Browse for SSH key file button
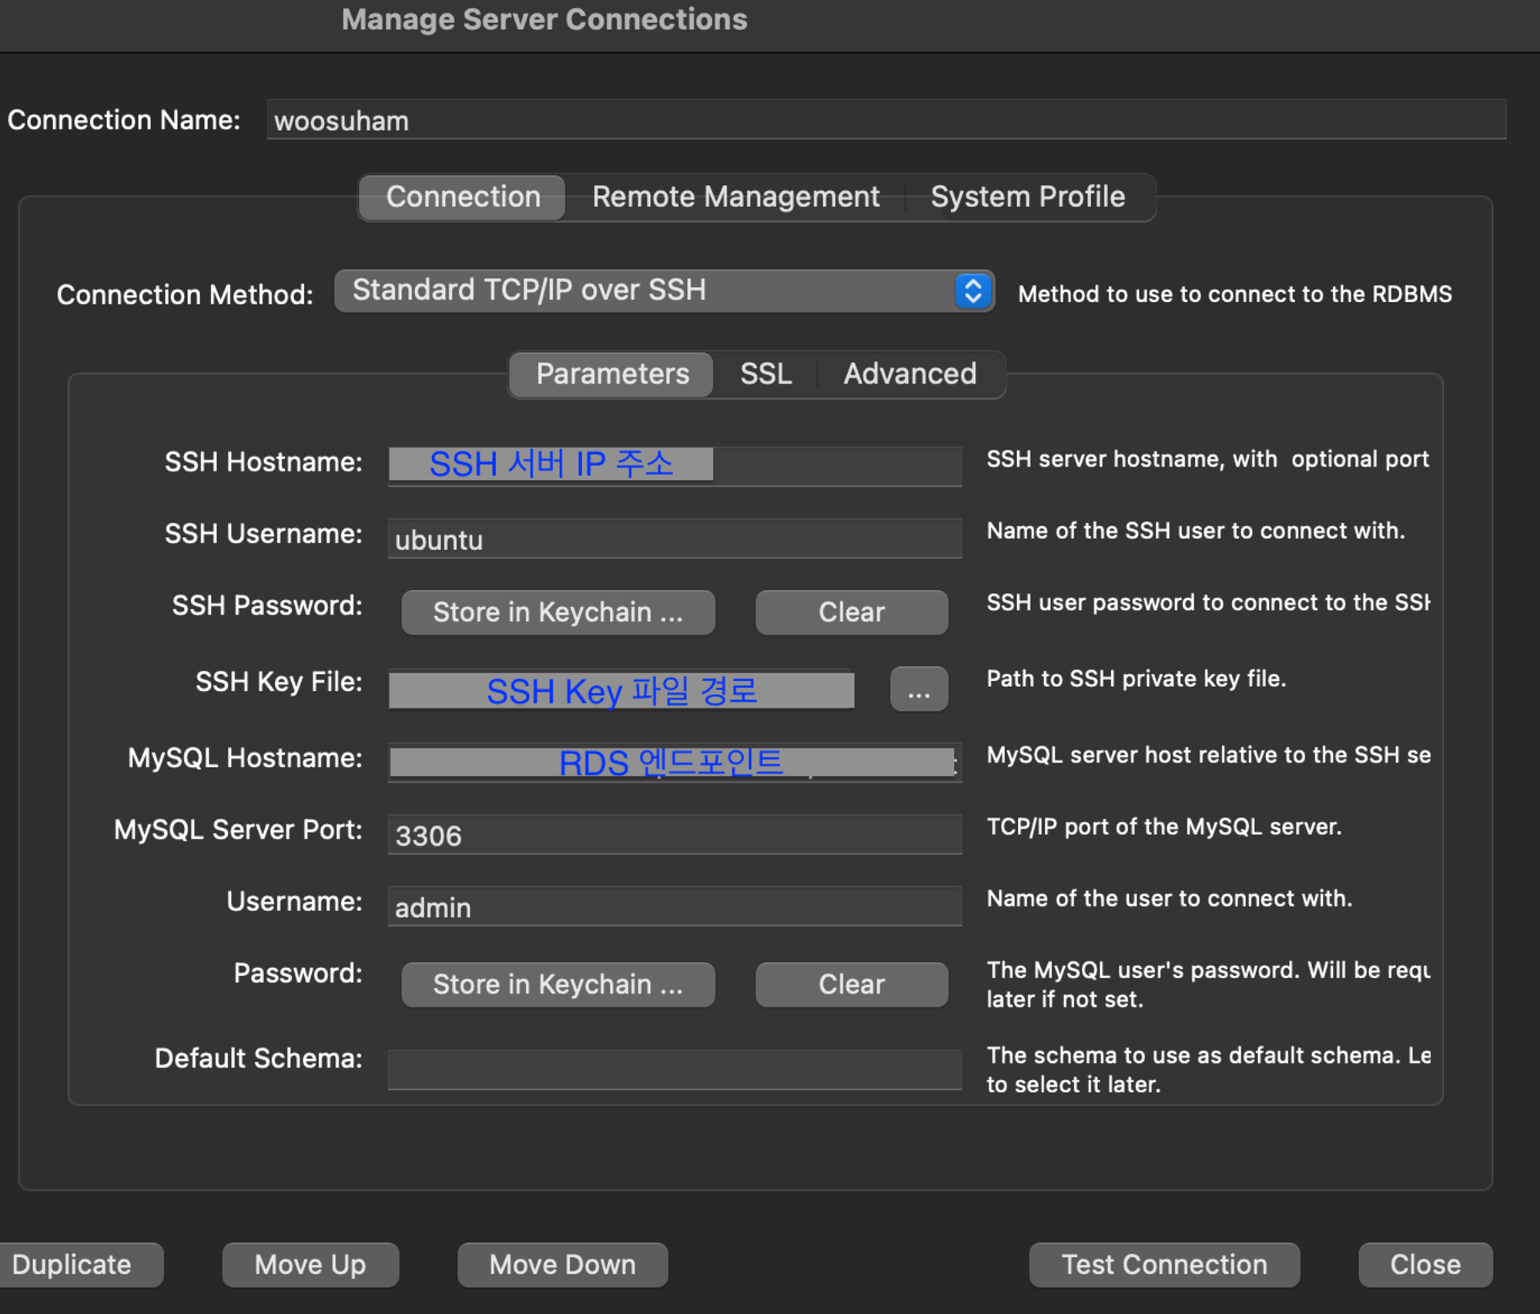Viewport: 1540px width, 1314px height. click(x=919, y=689)
